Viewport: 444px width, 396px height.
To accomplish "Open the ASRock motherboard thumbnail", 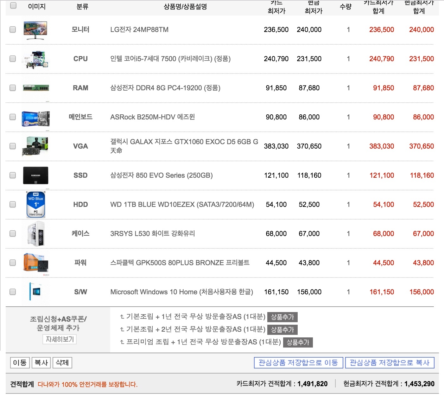I will [35, 119].
